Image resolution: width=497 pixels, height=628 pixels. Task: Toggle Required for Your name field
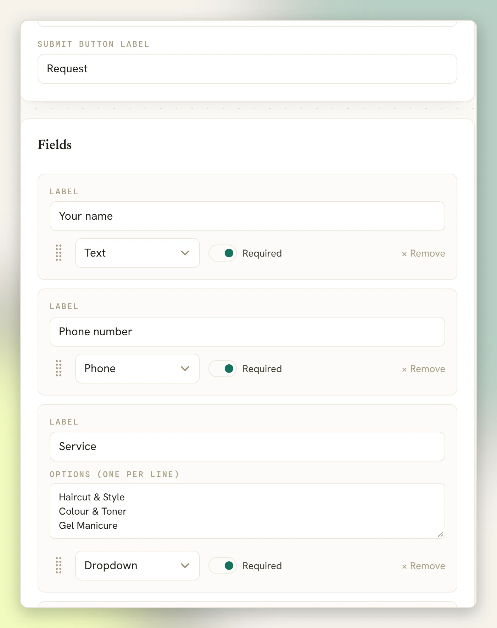tap(223, 253)
